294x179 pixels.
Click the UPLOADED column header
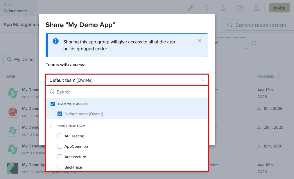266,76
